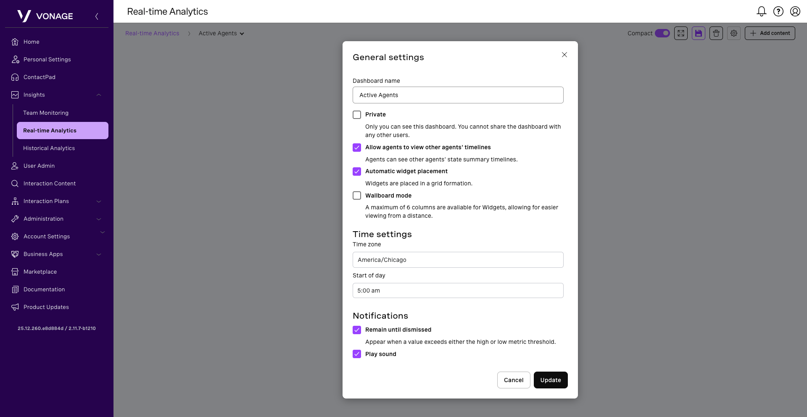Turn off the Compact toggle
Viewport: 807px width, 417px height.
click(662, 33)
